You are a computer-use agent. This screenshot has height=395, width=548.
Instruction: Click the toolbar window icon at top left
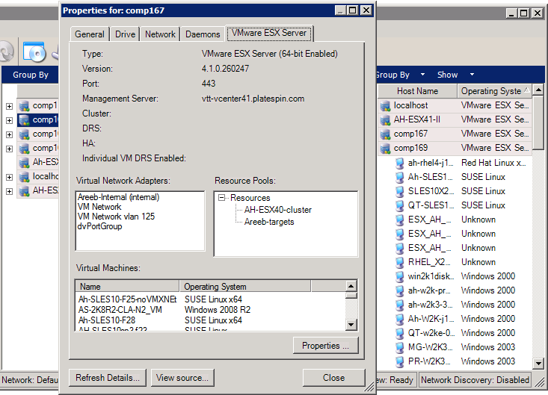(34, 52)
